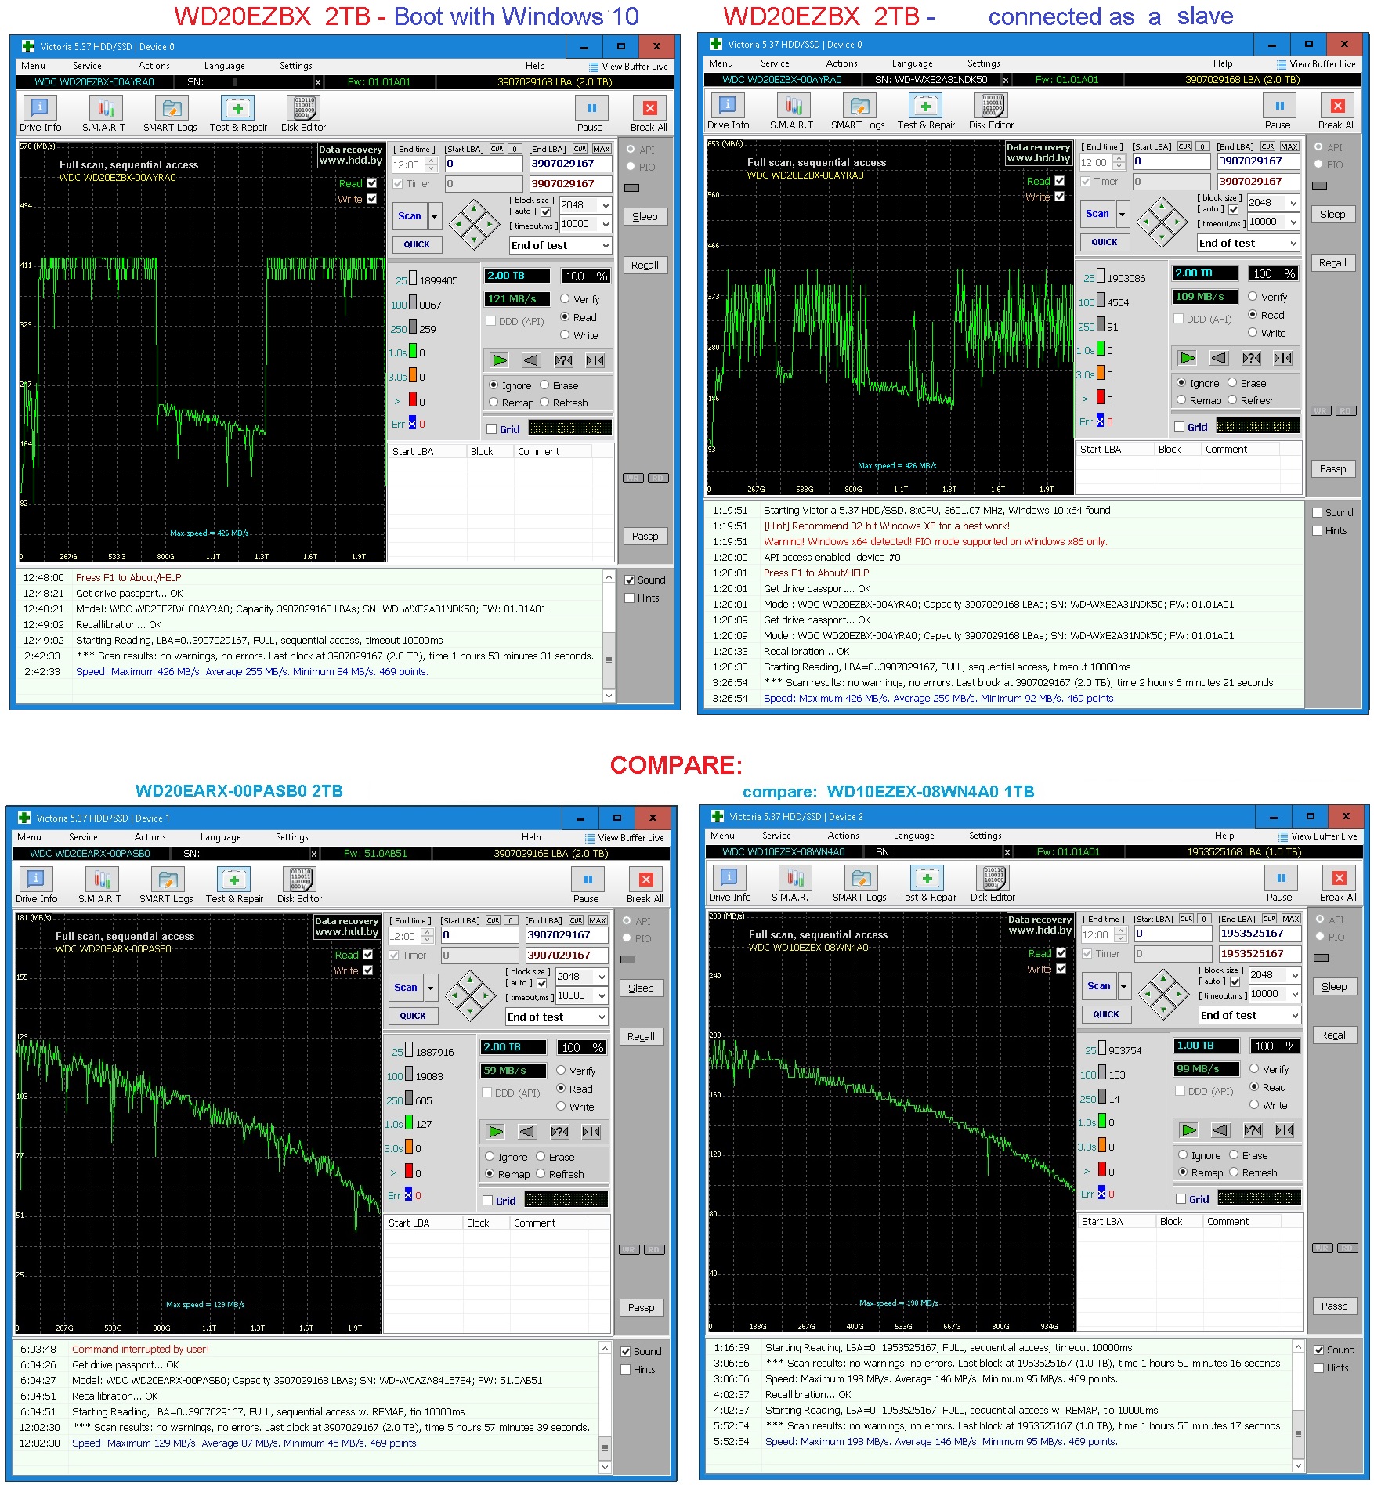The image size is (1374, 1485).
Task: Open Language menu in the WD20EARX Device 1 window
Action: tap(220, 837)
